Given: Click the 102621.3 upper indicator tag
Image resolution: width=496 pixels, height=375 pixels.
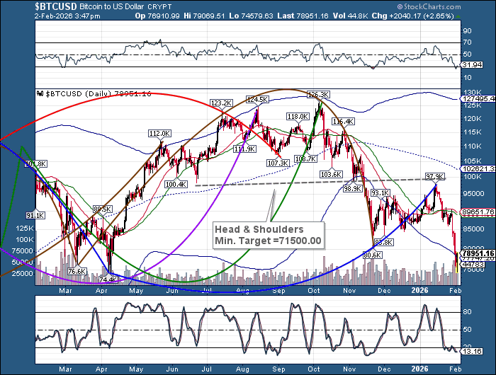Looking at the screenshot, I should click(477, 169).
